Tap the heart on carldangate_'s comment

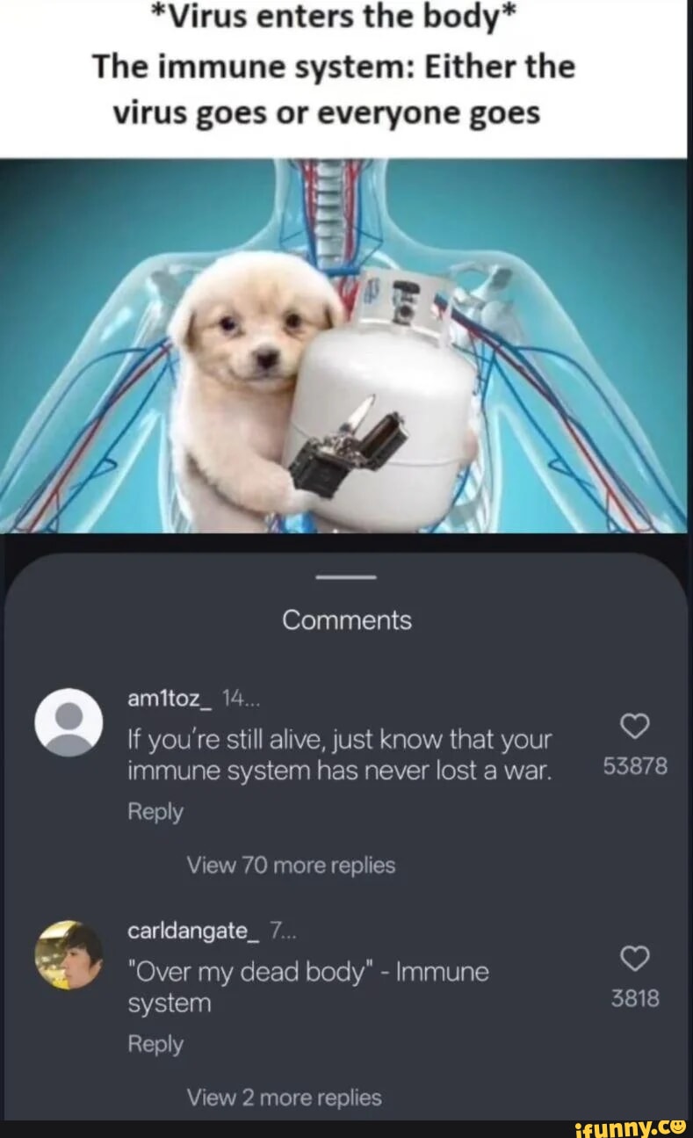coord(636,959)
